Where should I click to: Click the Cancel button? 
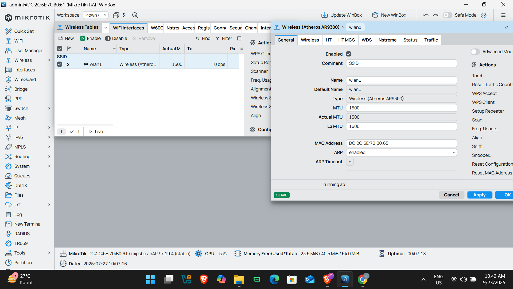(451, 195)
